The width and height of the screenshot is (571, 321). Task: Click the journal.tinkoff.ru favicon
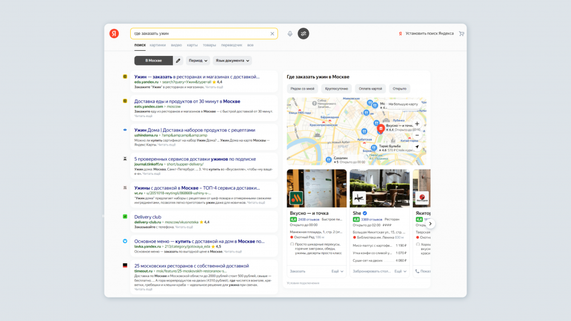pyautogui.click(x=125, y=159)
